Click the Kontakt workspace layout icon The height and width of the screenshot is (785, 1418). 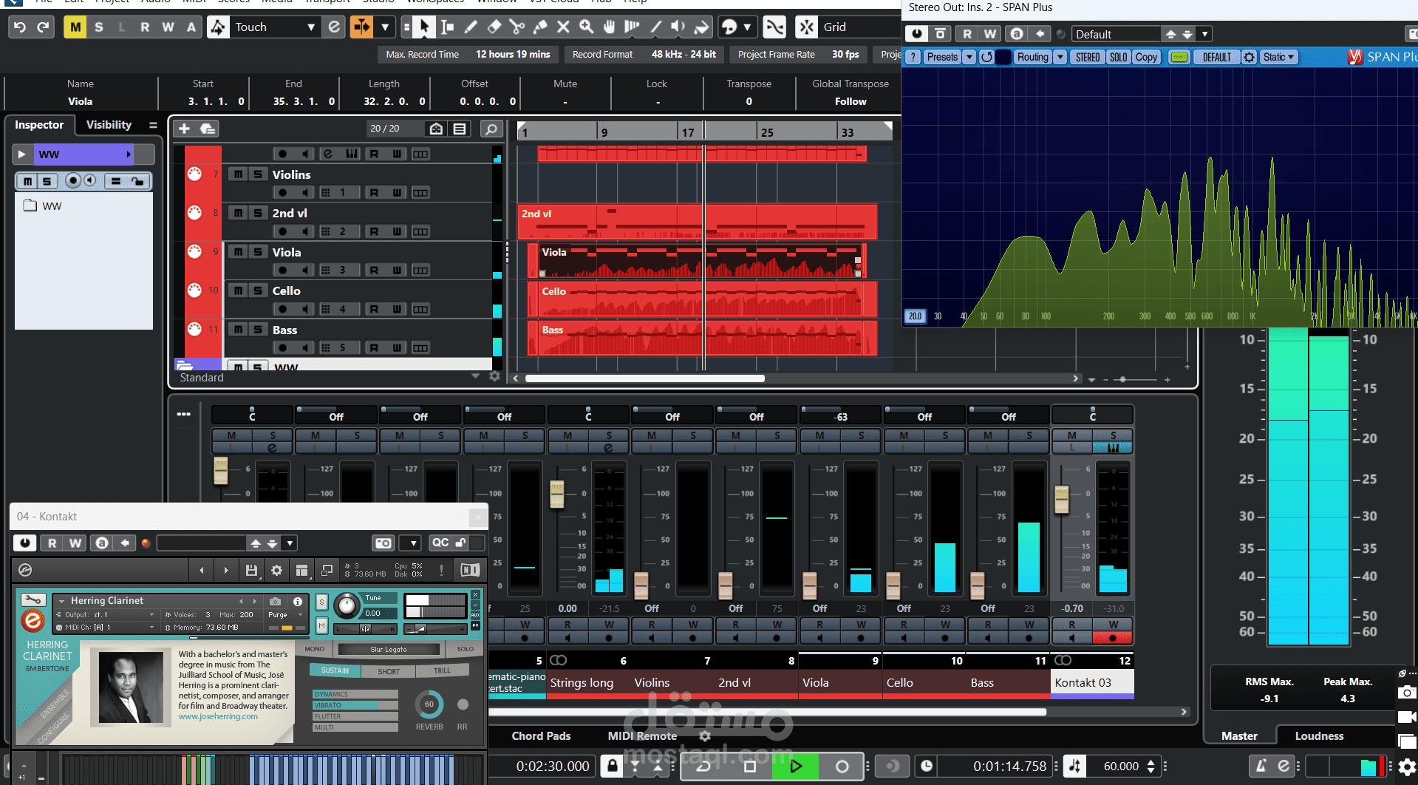301,570
